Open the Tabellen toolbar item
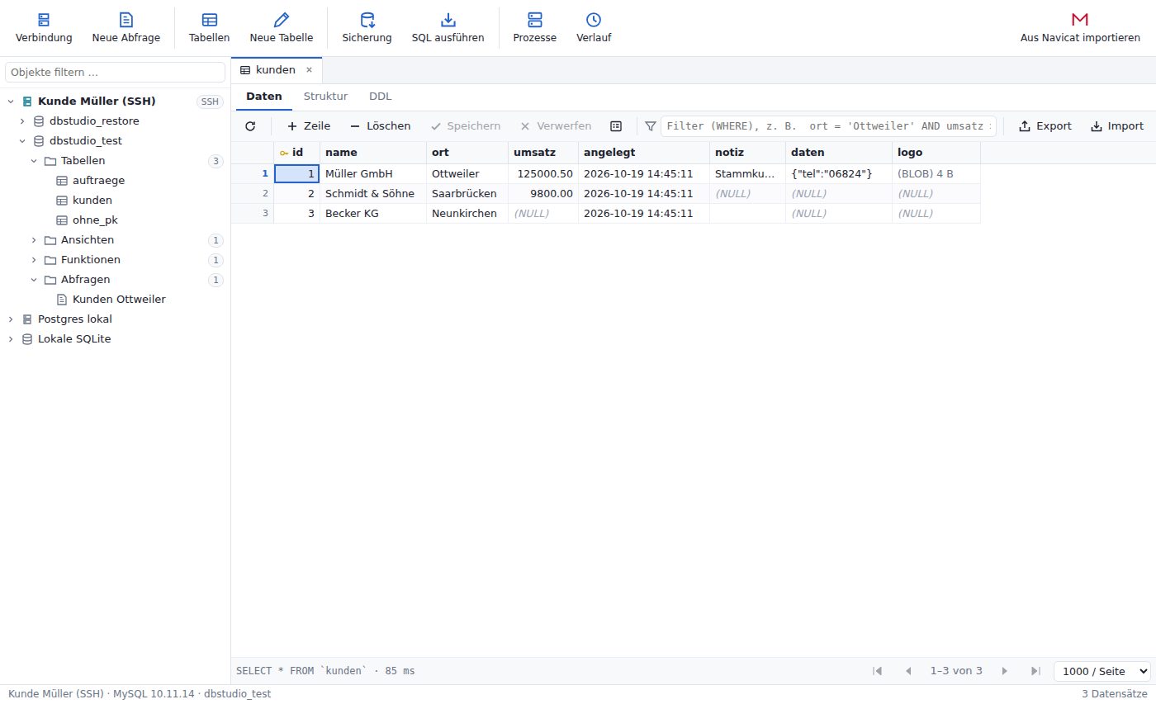Screen dimensions: 1156x704 click(x=209, y=28)
